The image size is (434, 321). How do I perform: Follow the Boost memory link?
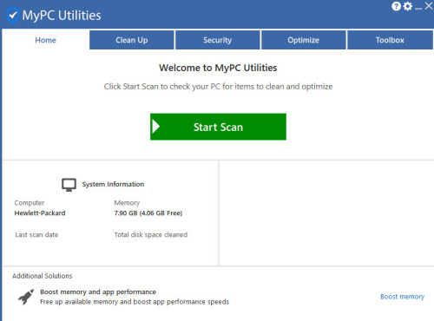402,297
